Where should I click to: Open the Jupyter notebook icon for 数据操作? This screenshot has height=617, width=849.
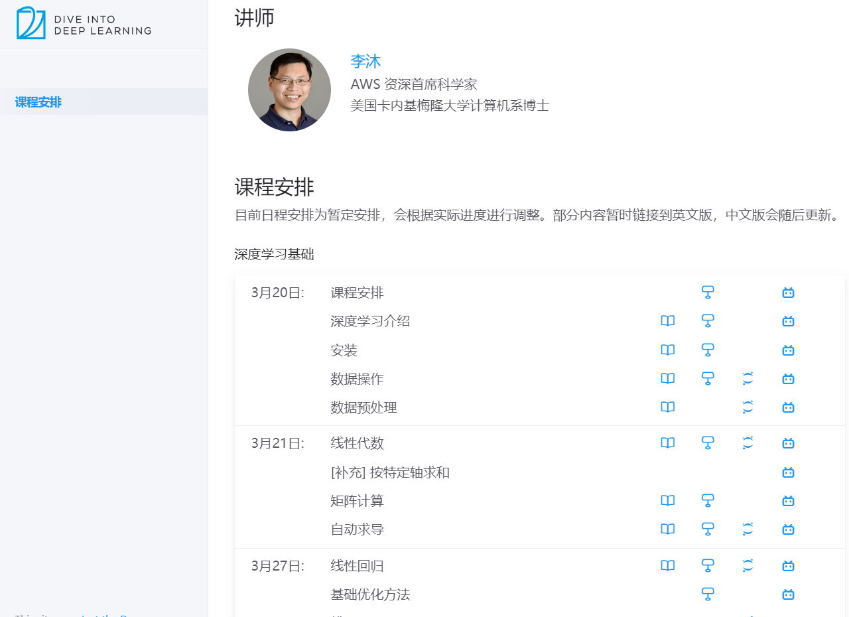(x=748, y=378)
